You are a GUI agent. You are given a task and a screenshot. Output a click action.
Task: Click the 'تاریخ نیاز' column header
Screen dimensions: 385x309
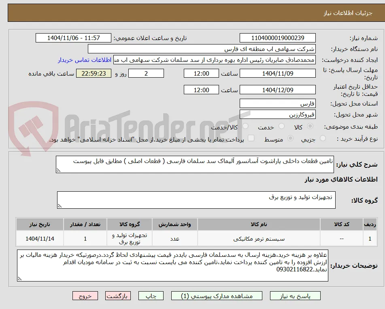tap(40, 224)
